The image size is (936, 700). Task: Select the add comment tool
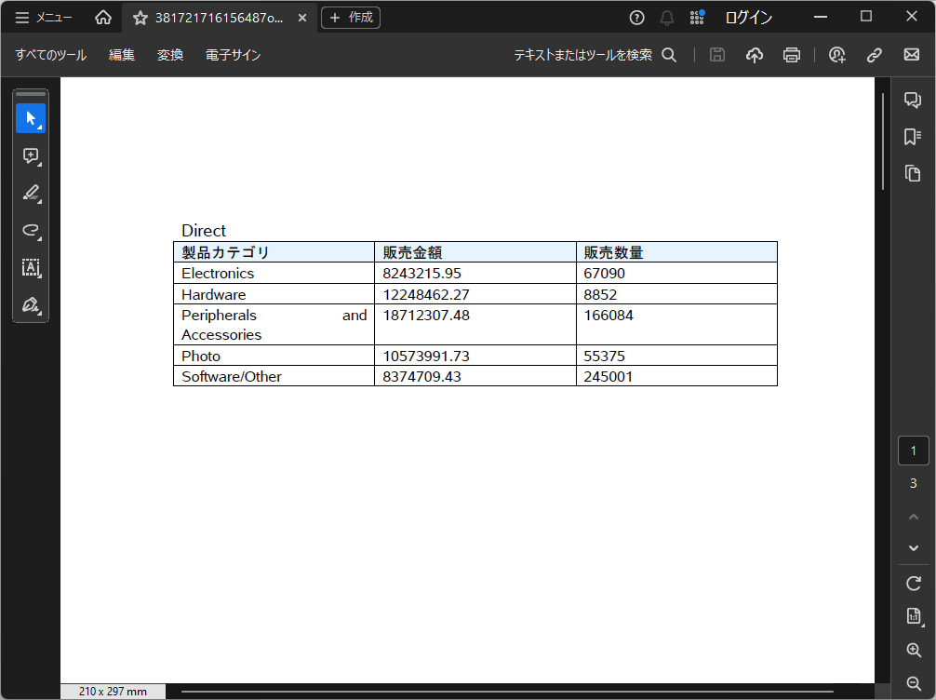31,155
